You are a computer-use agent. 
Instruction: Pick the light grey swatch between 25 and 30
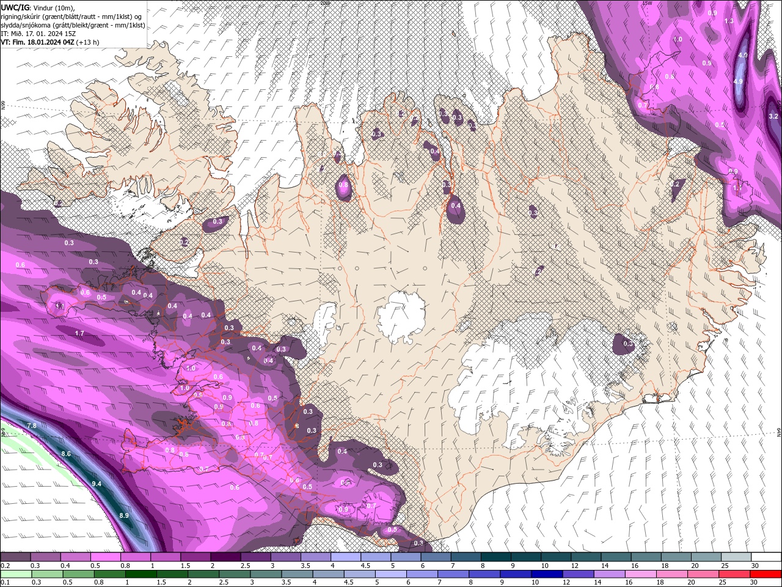(736, 557)
